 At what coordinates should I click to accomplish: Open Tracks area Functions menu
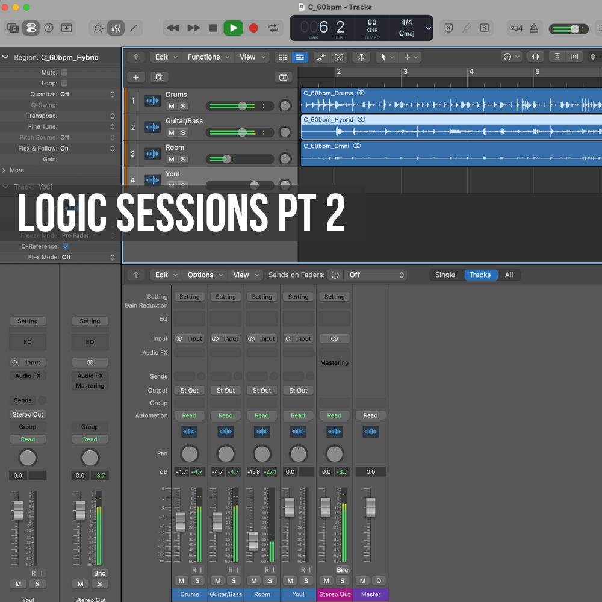208,57
